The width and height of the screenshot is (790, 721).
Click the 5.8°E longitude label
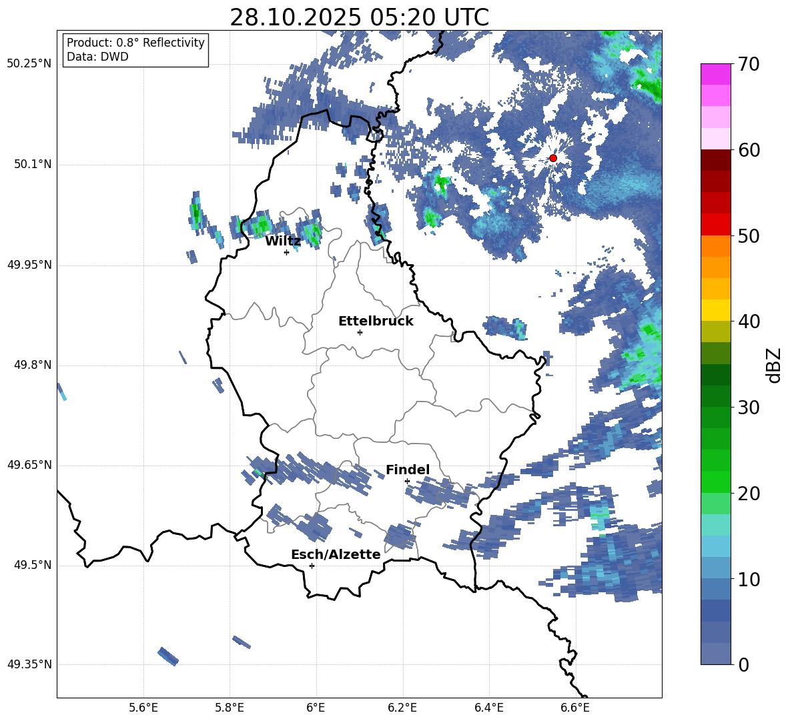(x=230, y=708)
